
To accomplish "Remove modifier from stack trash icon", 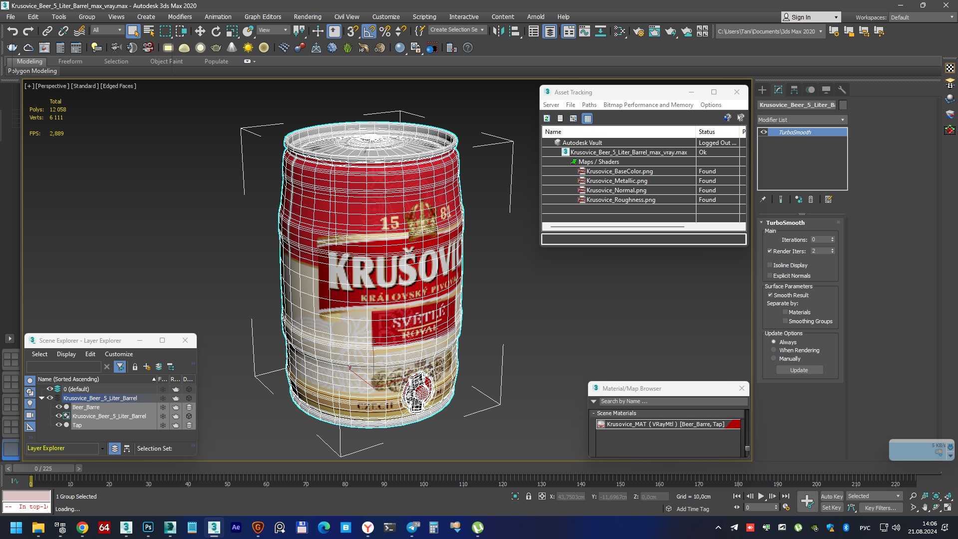I will 811,199.
